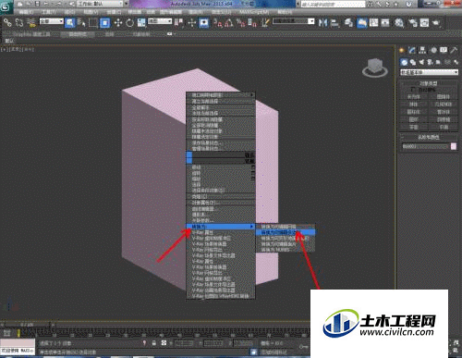
Task: Open the Utilities hammer tab
Action: click(x=454, y=50)
